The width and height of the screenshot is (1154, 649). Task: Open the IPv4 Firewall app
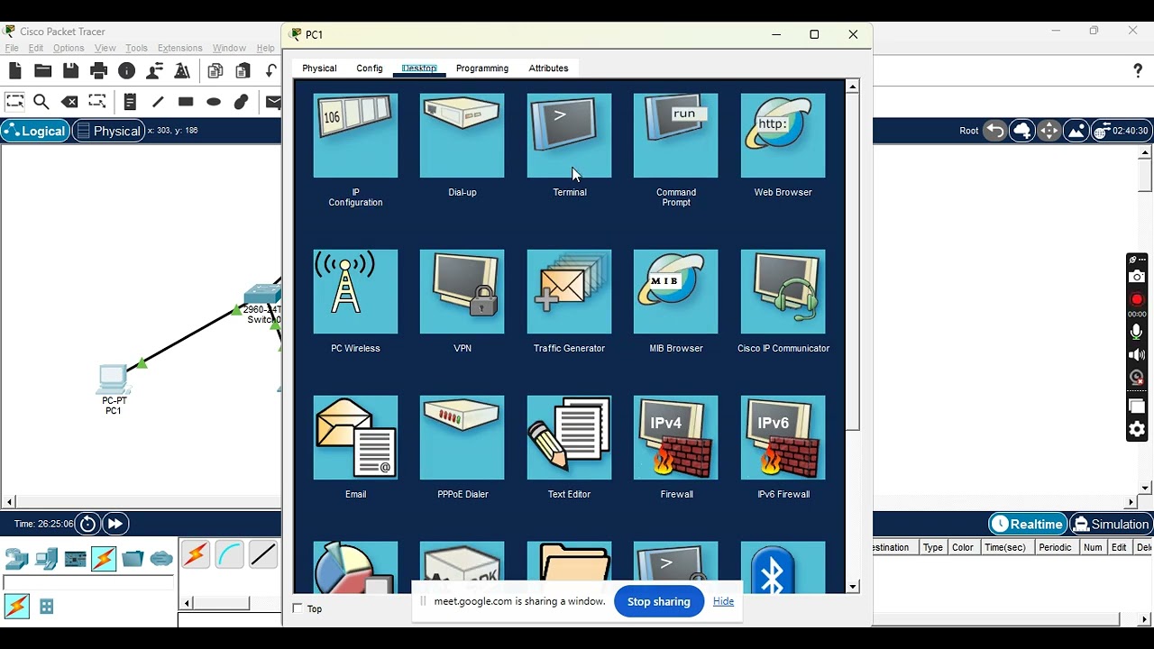coord(676,437)
